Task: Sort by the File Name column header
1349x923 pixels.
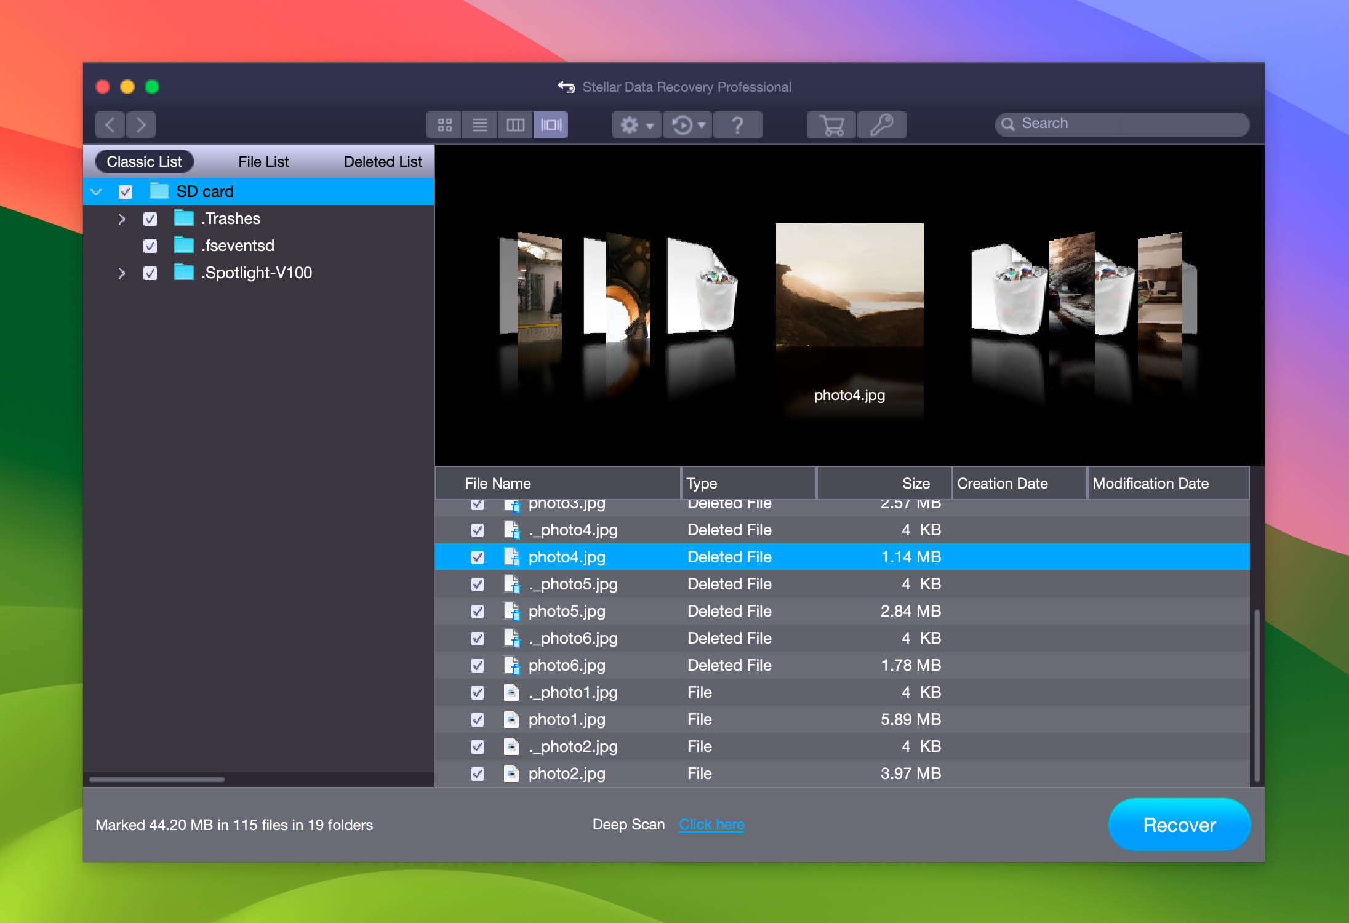Action: coord(558,484)
